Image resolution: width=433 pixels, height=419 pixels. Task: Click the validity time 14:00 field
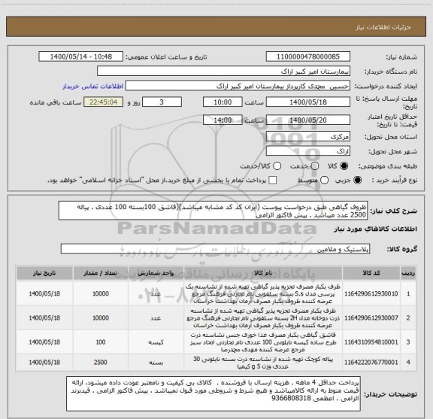click(x=223, y=120)
